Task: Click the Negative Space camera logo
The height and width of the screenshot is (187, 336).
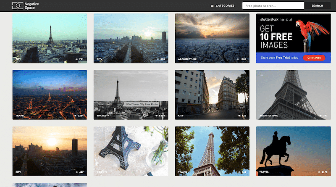Action: [18, 5]
